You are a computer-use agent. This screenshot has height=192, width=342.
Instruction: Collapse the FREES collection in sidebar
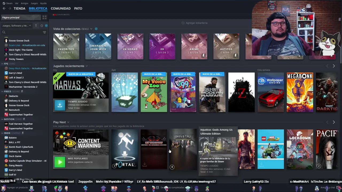2,91
